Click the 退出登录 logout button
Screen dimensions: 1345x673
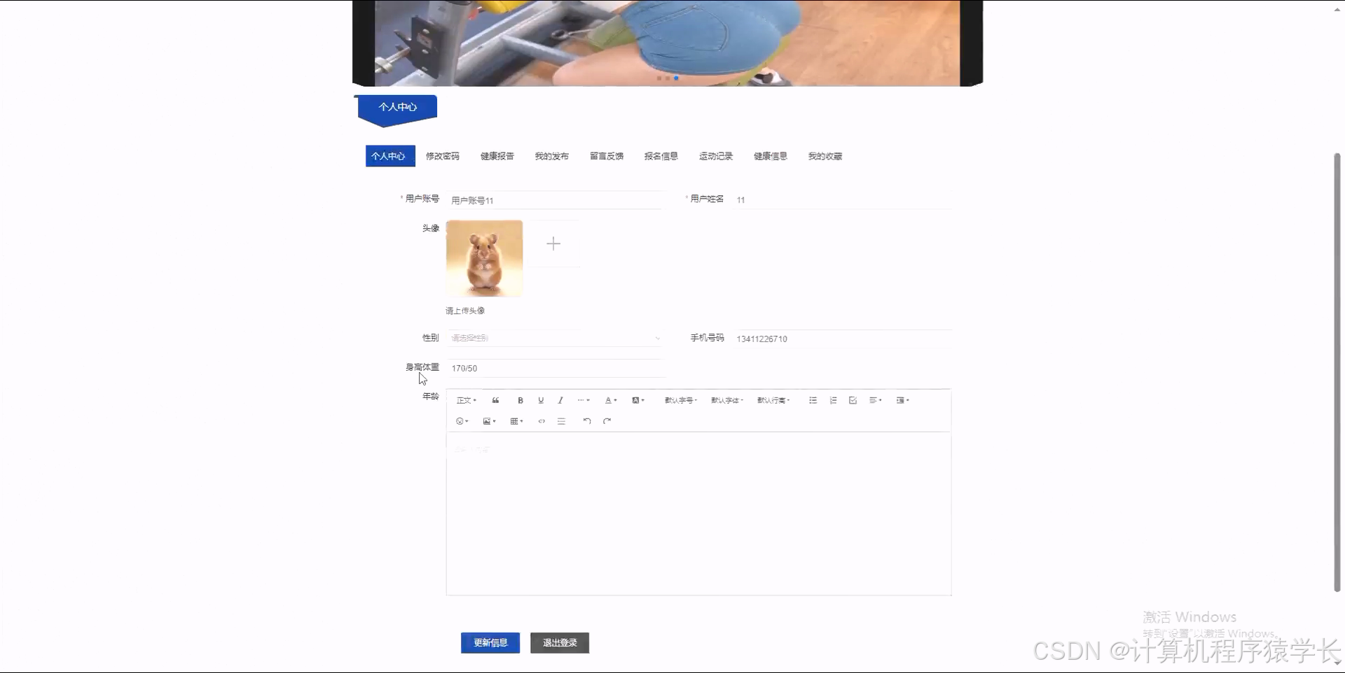[559, 642]
